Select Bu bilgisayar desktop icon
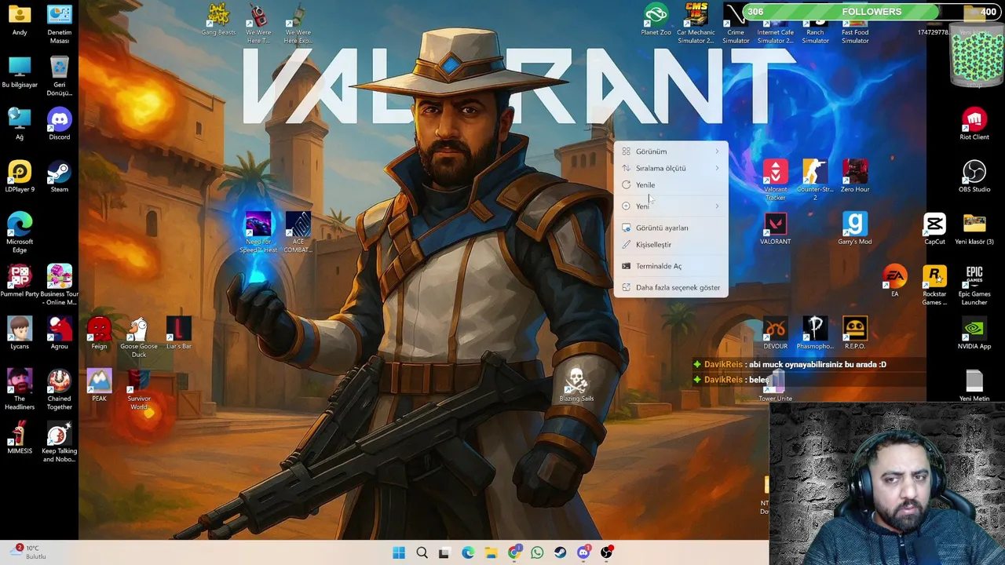 20,72
